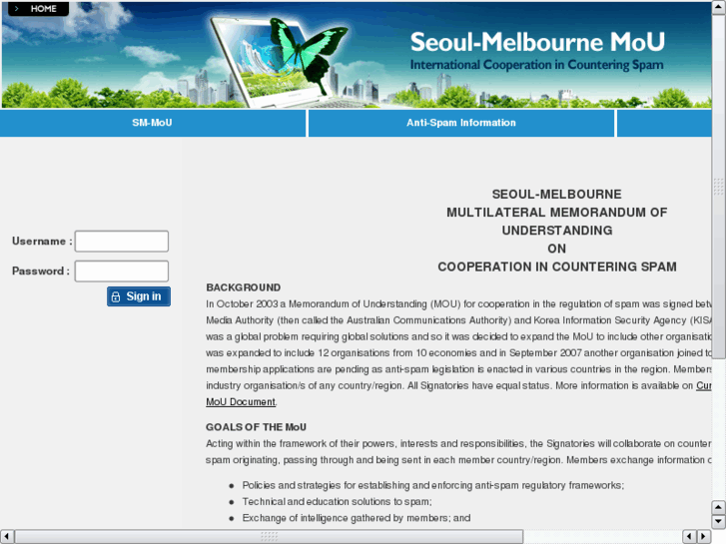Click the lock icon on Sign in button
This screenshot has height=544, width=726.
116,296
